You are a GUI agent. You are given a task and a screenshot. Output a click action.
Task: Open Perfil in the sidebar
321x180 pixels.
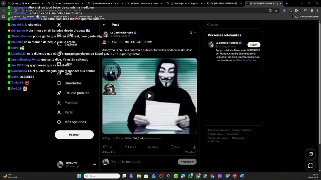[x=65, y=112]
